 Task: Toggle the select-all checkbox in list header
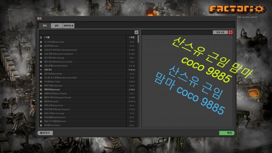coord(41,37)
